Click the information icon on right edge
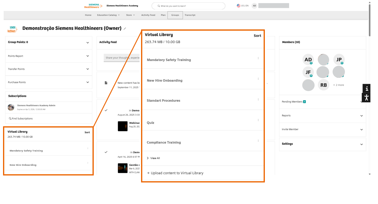Screen dimensions: 378x204 366,88
